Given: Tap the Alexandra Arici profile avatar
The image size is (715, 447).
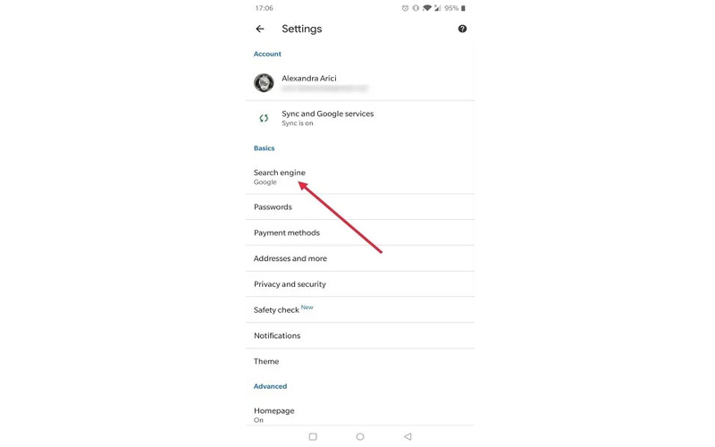Looking at the screenshot, I should pos(264,82).
